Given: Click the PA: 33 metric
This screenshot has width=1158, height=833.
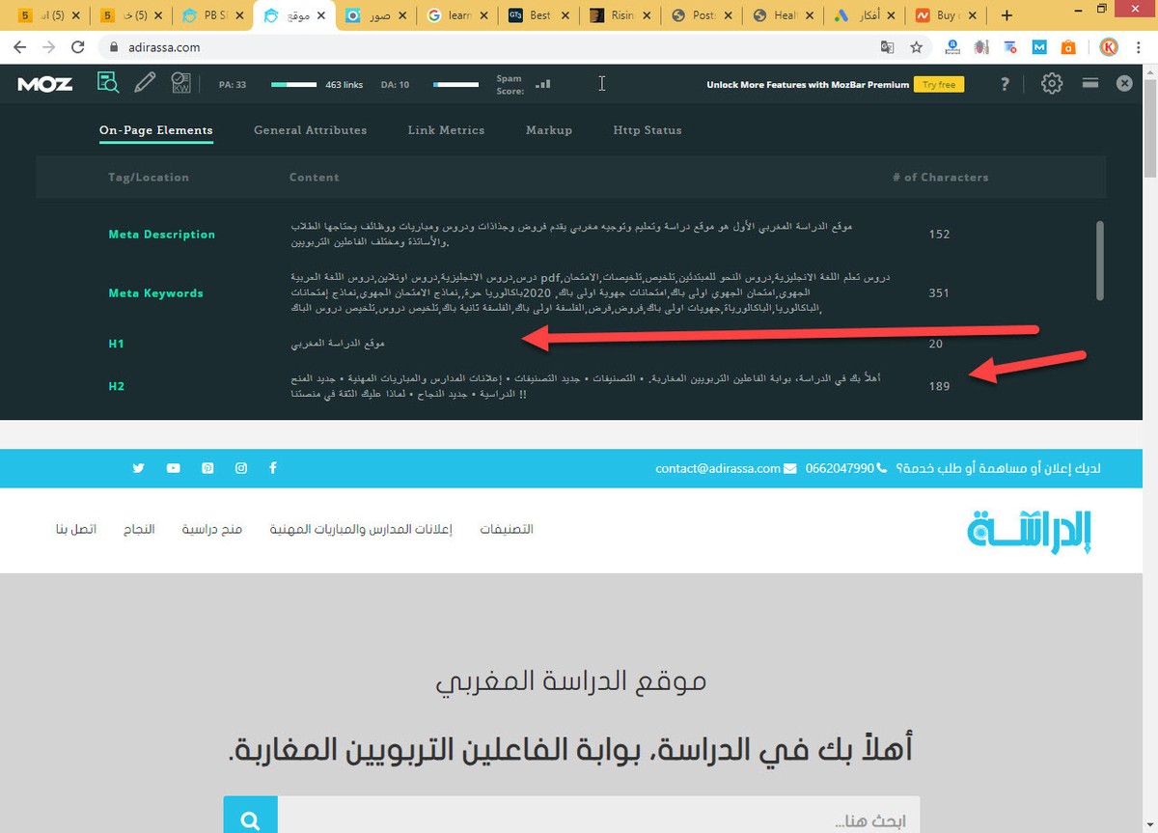Looking at the screenshot, I should [233, 85].
